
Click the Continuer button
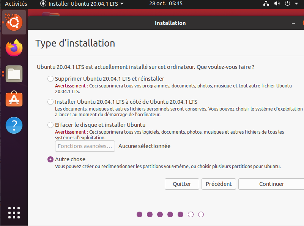tap(271, 184)
